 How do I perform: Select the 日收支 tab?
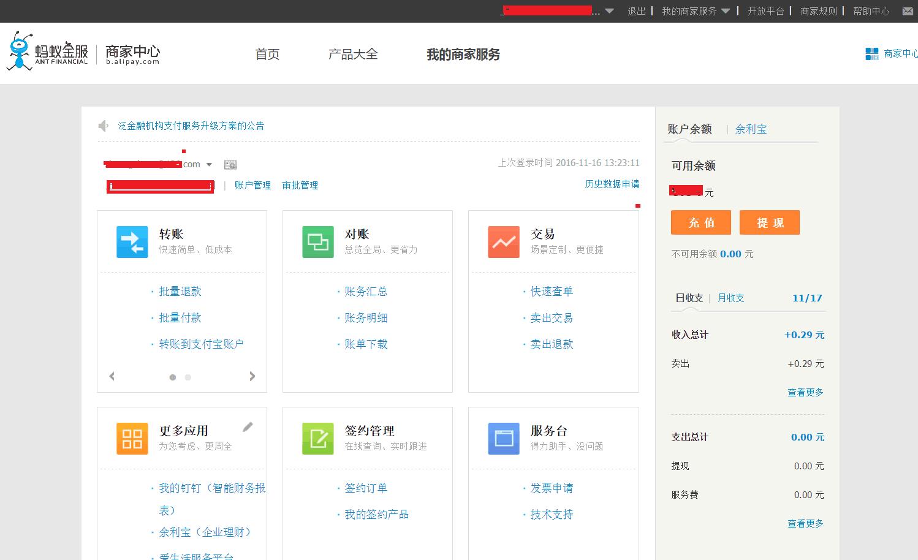(x=689, y=298)
